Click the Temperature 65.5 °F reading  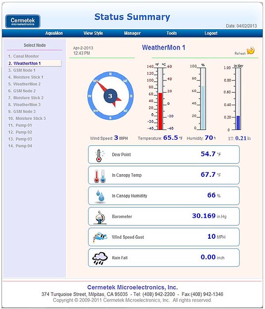tap(160, 138)
